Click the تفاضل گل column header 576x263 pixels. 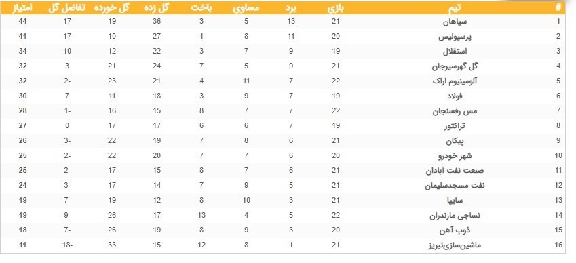tap(67, 8)
